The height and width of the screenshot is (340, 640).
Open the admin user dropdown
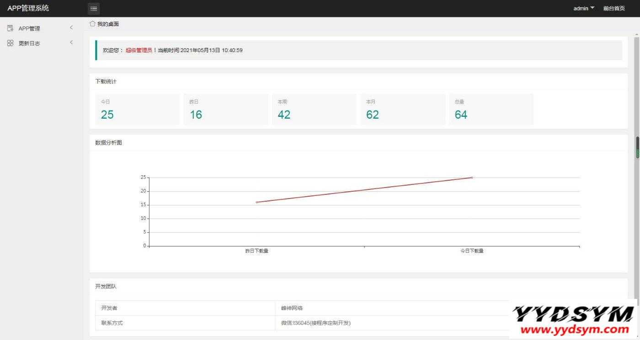584,8
